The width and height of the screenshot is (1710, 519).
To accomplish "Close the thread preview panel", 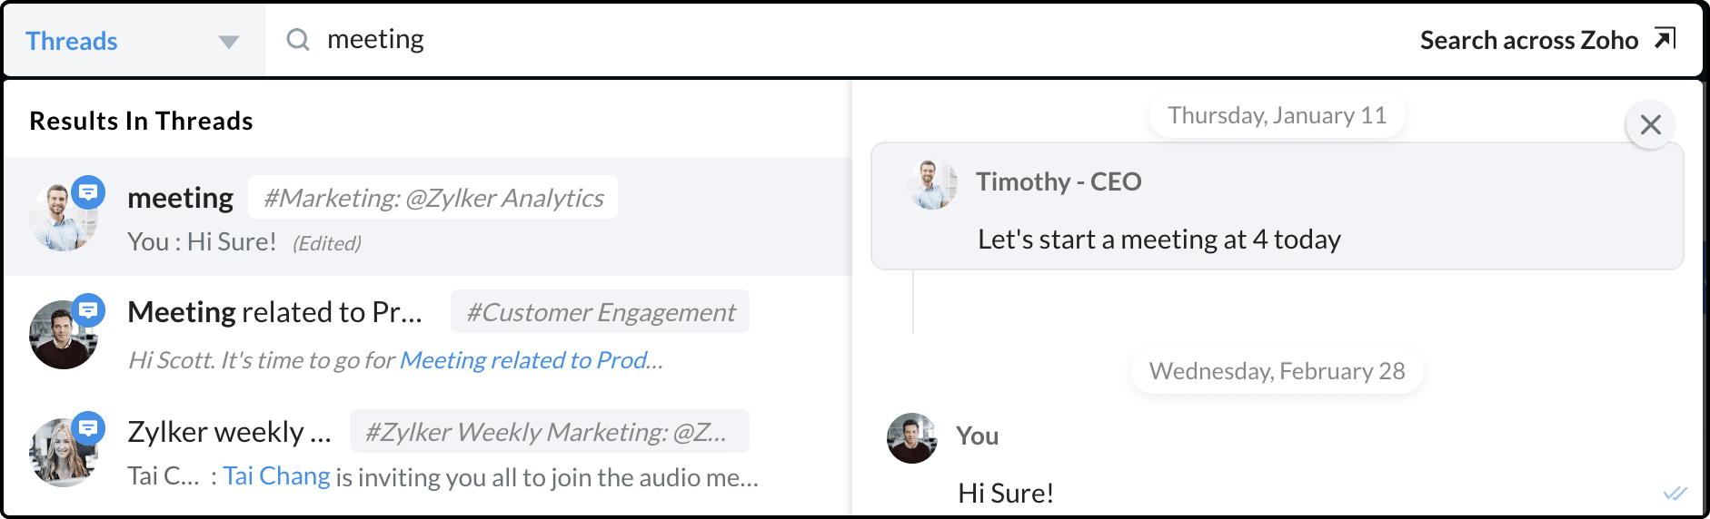I will (x=1650, y=125).
